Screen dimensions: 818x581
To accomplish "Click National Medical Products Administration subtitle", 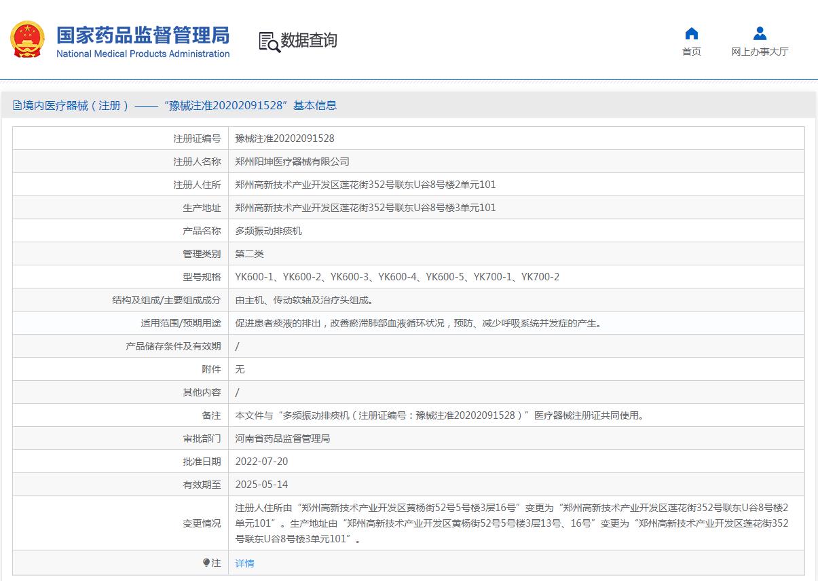I will (x=143, y=54).
